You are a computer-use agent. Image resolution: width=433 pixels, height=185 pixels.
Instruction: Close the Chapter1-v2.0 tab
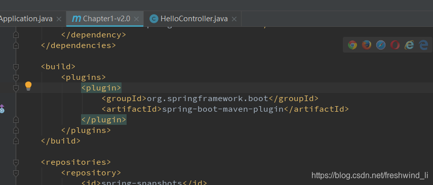pyautogui.click(x=136, y=19)
